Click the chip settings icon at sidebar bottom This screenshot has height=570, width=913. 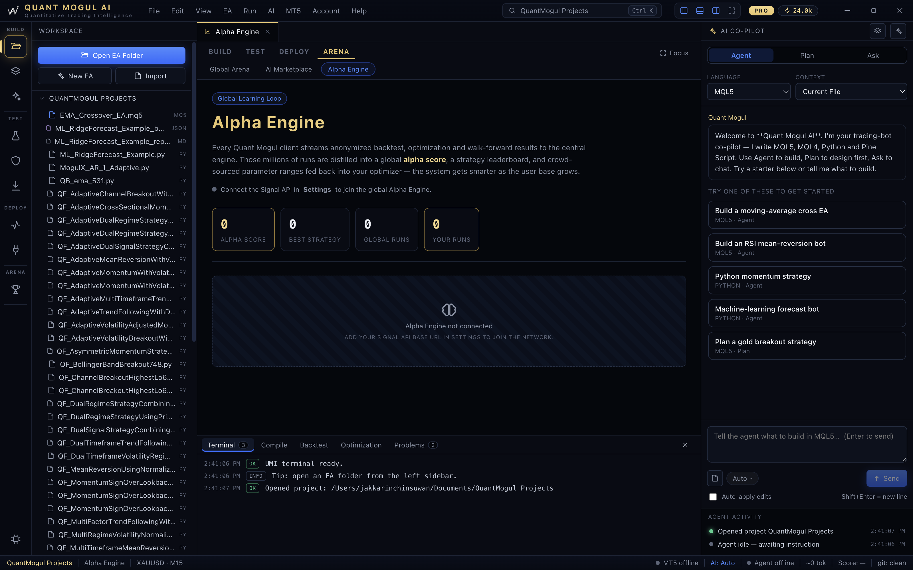[15, 539]
